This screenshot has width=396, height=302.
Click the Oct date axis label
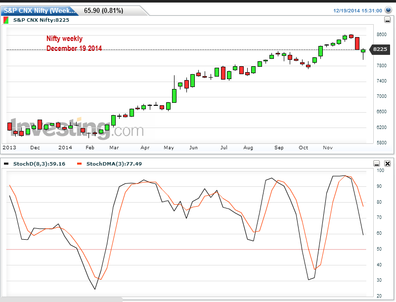304,148
